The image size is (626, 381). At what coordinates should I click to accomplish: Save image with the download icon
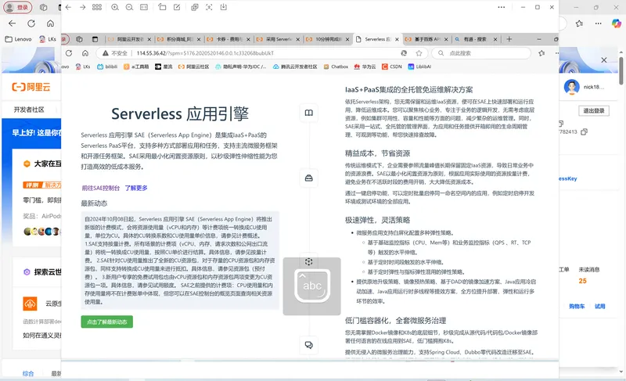tap(224, 7)
